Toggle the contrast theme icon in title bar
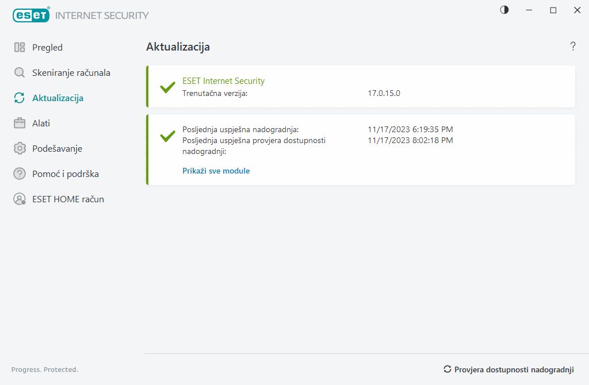Image resolution: width=589 pixels, height=385 pixels. [x=504, y=10]
